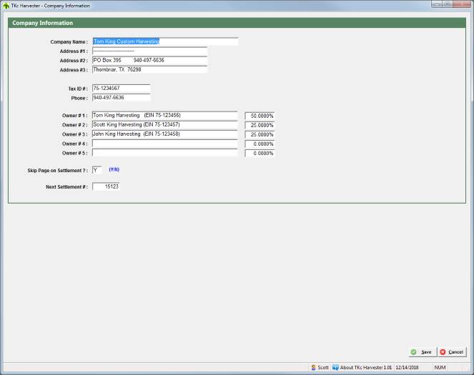The image size is (474, 375).
Task: Open About TKc Harvester 1.01 info
Action: (x=362, y=367)
